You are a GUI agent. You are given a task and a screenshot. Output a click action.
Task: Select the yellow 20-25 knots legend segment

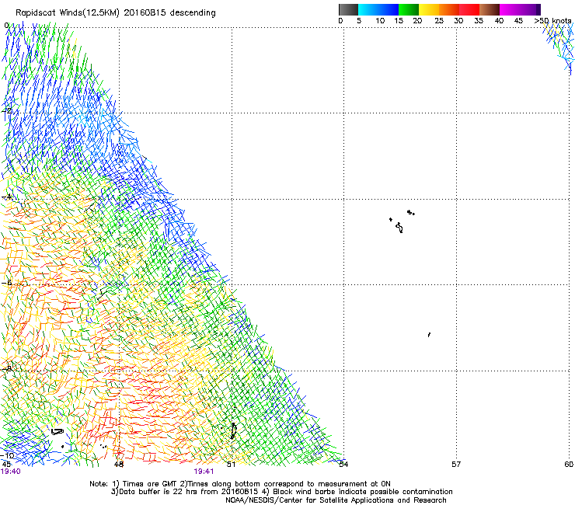click(429, 9)
